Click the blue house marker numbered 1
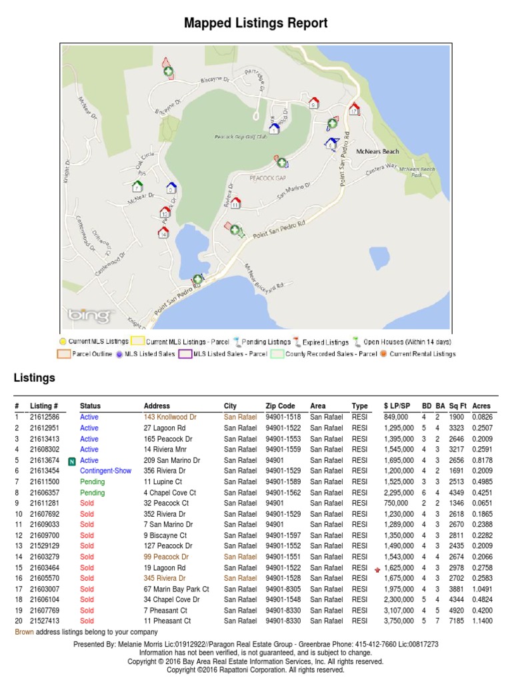This screenshot has width=512, height=682. pos(274,129)
